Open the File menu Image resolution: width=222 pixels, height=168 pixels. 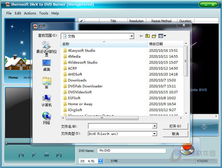pyautogui.click(x=9, y=13)
